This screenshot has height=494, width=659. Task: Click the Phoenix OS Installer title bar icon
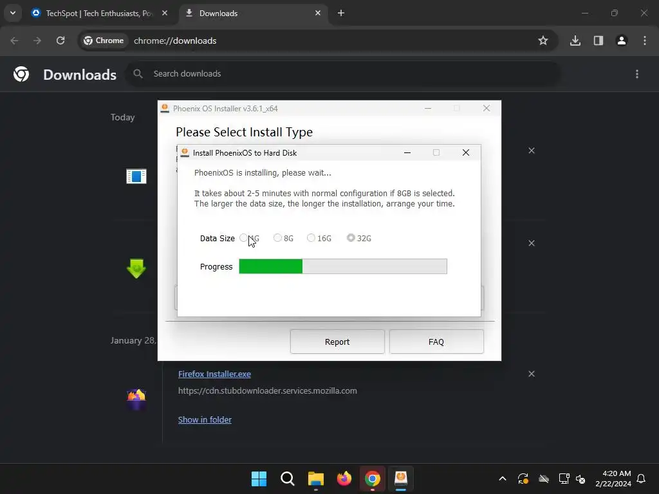(165, 108)
